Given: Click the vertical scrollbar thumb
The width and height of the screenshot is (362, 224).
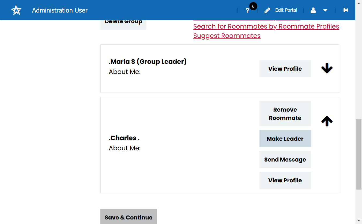Looking at the screenshot, I should [359, 154].
